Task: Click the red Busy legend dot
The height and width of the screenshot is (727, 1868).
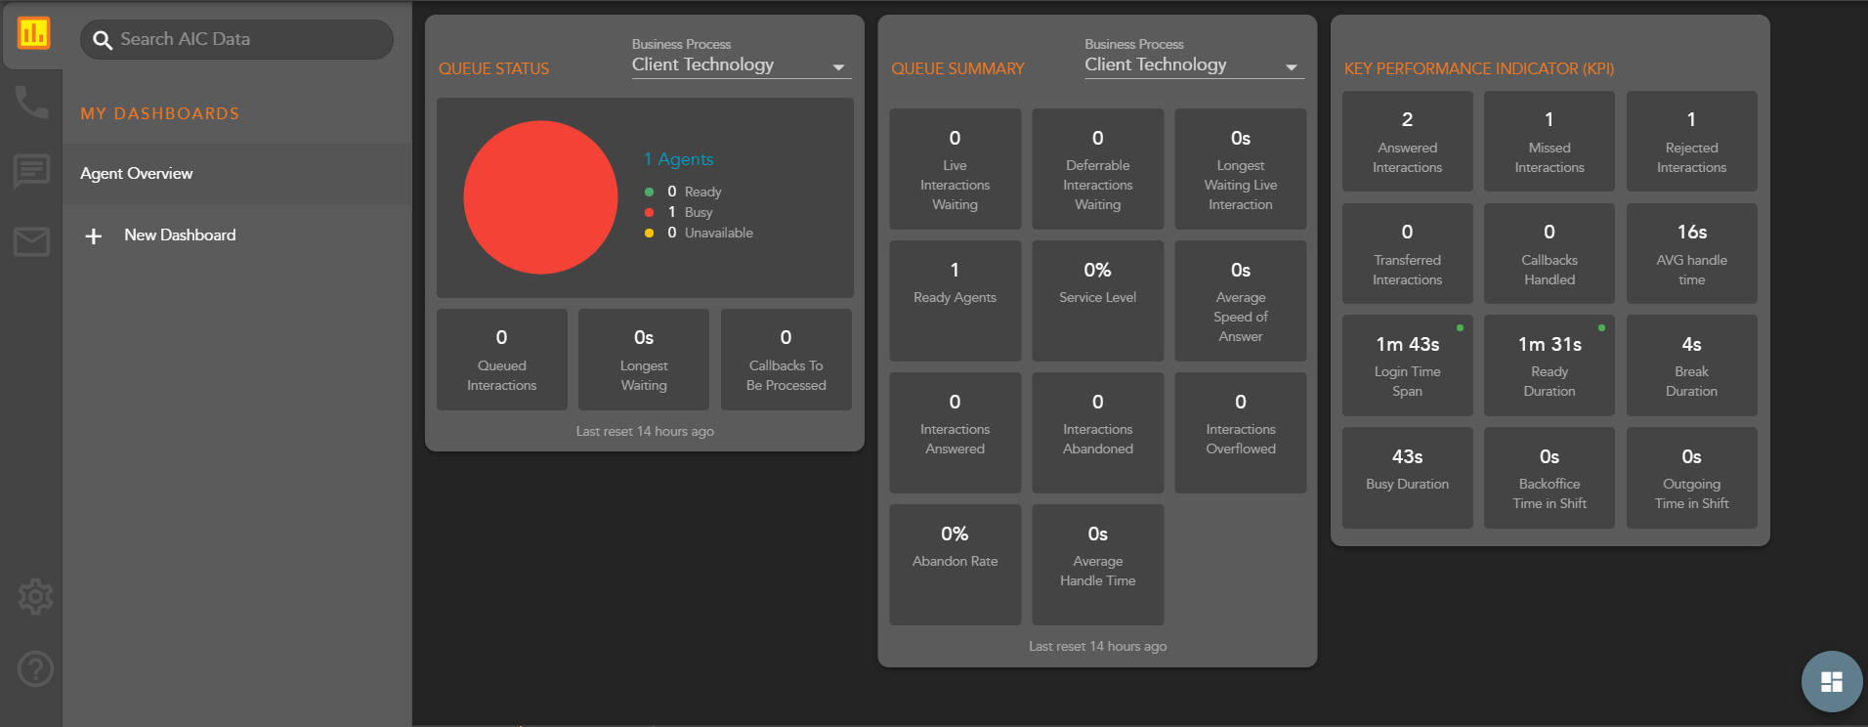Action: tap(649, 212)
